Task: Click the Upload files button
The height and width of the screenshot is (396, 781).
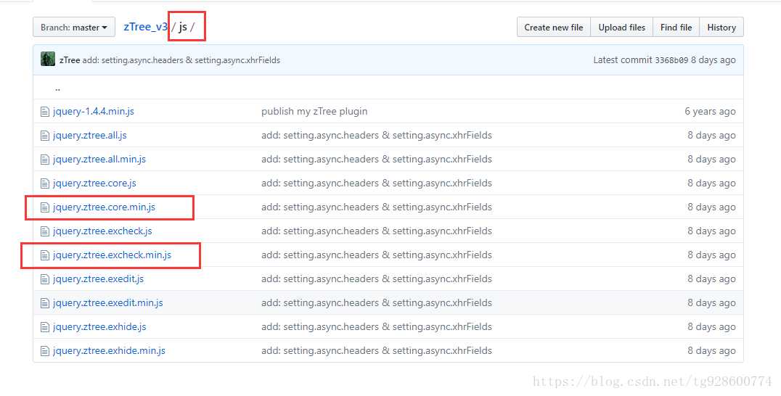Action: [x=621, y=28]
